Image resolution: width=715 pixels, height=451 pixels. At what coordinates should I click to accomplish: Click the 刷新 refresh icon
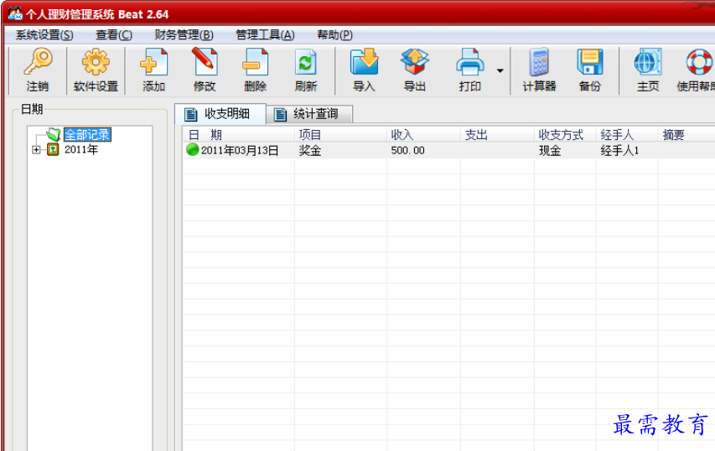point(305,61)
